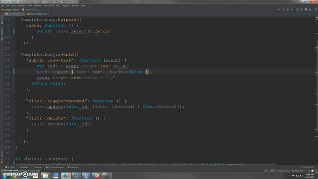Open the Structure tool window sidebar
The width and height of the screenshot is (318, 179).
pyautogui.click(x=2, y=34)
